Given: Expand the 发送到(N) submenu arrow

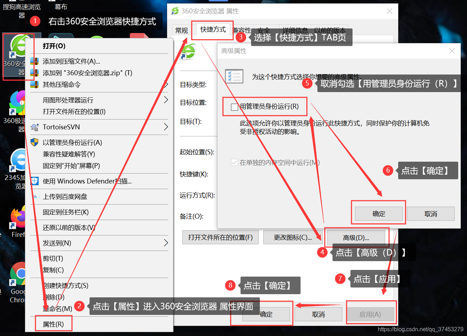Looking at the screenshot, I should point(166,243).
